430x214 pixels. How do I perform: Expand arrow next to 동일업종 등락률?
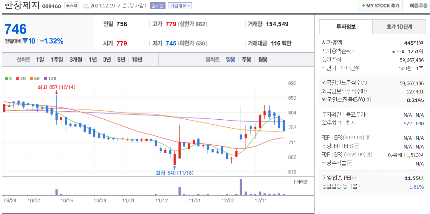pyautogui.click(x=359, y=186)
